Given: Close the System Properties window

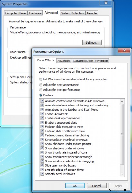Looking at the screenshot, I should coord(106,3).
